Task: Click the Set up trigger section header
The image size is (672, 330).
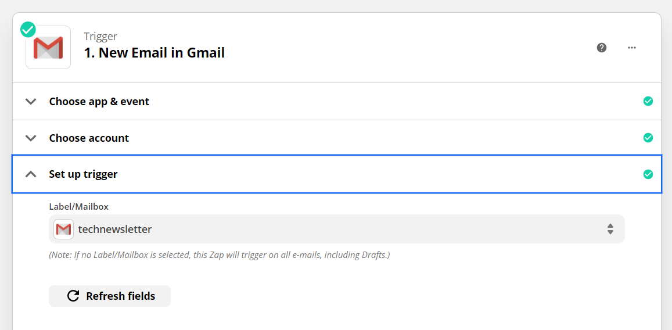Action: tap(84, 174)
